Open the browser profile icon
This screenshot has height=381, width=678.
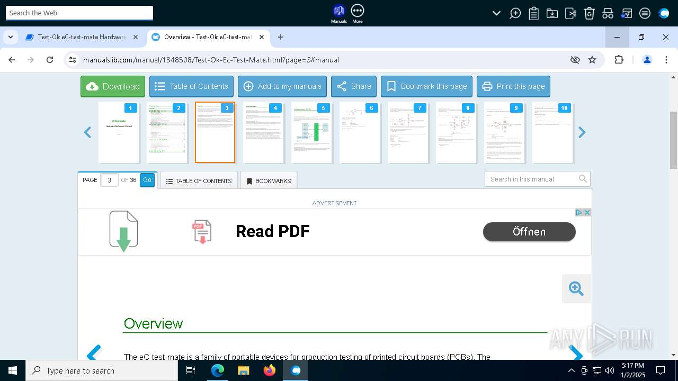click(x=647, y=60)
